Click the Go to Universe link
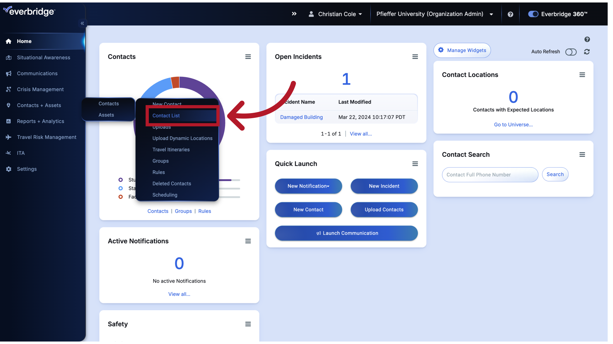 tap(513, 125)
